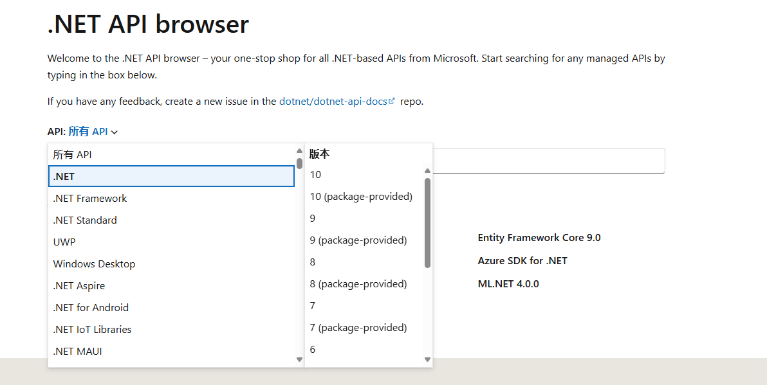Click the version list scroll-down arrow

427,359
